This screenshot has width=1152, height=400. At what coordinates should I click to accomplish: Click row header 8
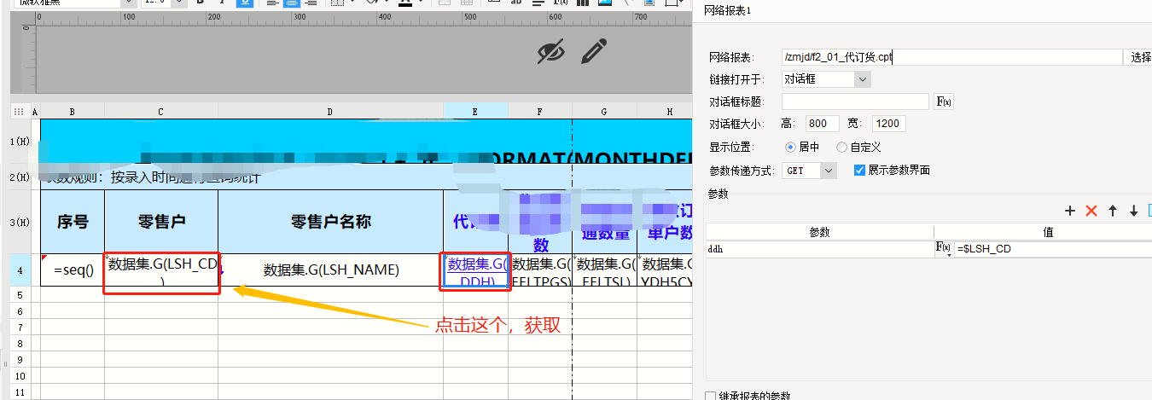coord(20,344)
